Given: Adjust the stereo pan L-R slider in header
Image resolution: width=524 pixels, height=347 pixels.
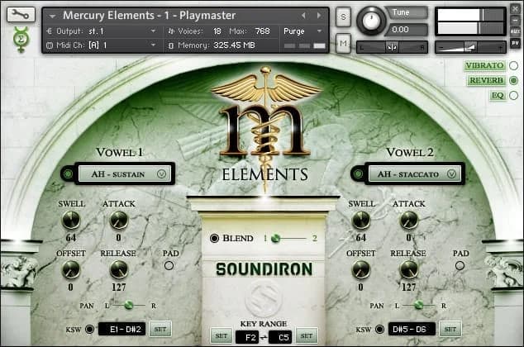Looking at the screenshot, I should 392,47.
